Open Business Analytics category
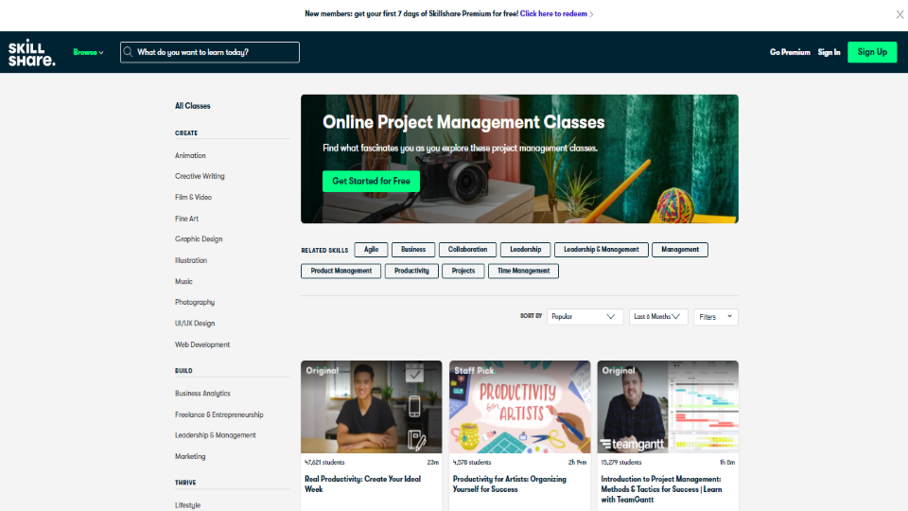Screen dimensions: 908x511 202,393
